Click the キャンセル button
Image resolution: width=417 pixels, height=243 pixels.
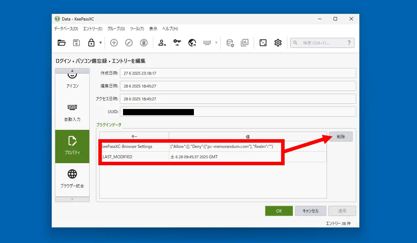(x=311, y=211)
